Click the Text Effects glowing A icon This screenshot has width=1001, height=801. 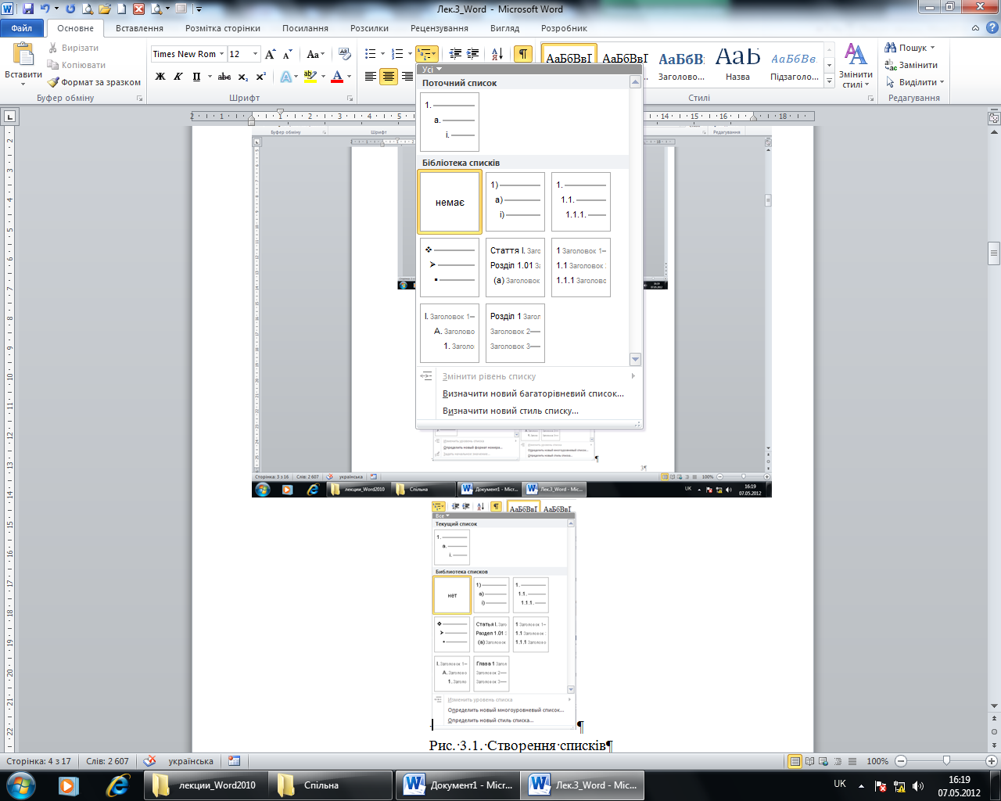pos(286,77)
